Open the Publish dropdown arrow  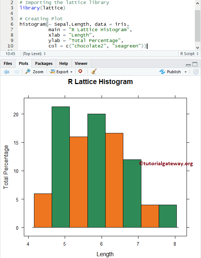click(x=185, y=72)
